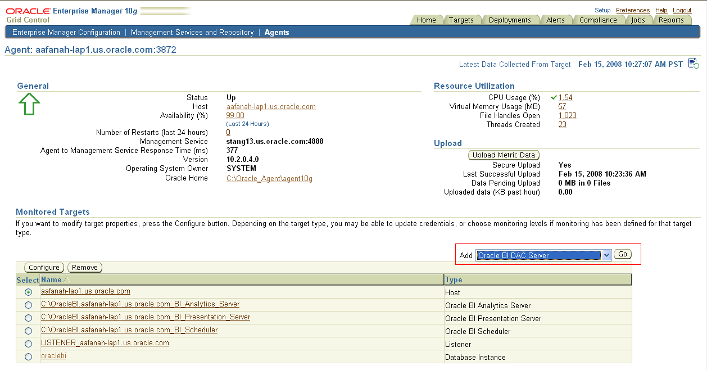
Task: Go to the Deployments tab
Action: [x=510, y=19]
